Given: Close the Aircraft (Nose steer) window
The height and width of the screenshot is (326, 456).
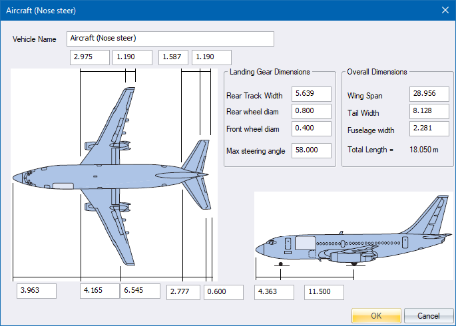Looking at the screenshot, I should coord(445,10).
